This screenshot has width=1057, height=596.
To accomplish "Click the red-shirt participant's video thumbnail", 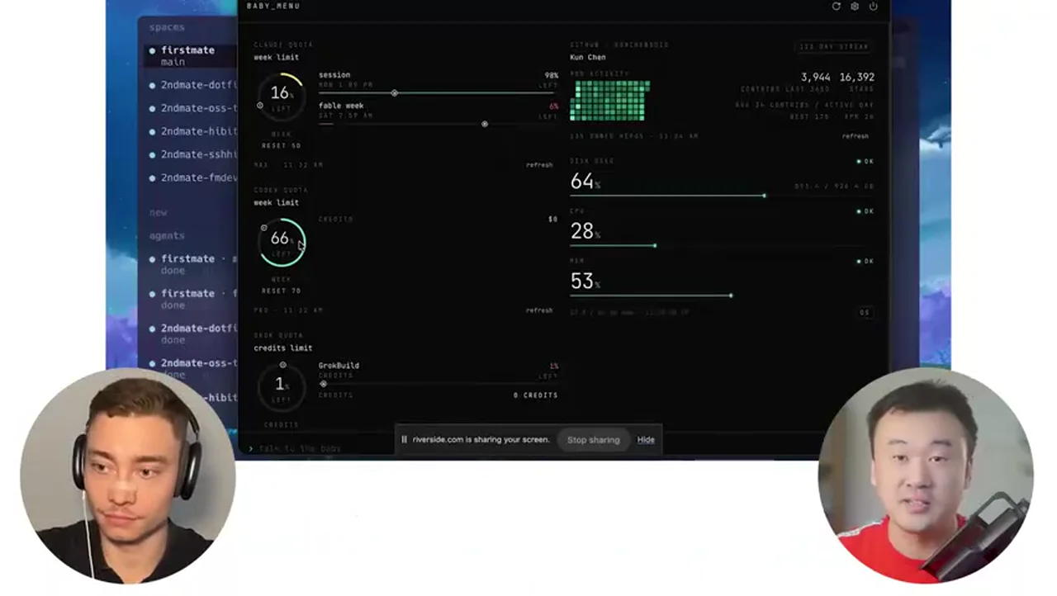I will point(925,476).
